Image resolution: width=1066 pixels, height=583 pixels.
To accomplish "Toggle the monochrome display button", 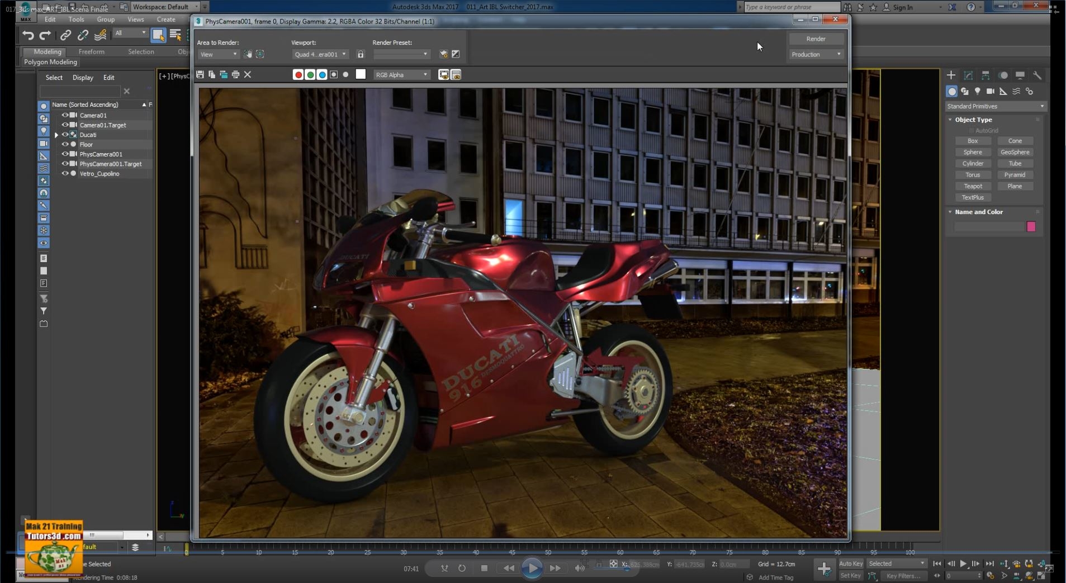I will 346,74.
